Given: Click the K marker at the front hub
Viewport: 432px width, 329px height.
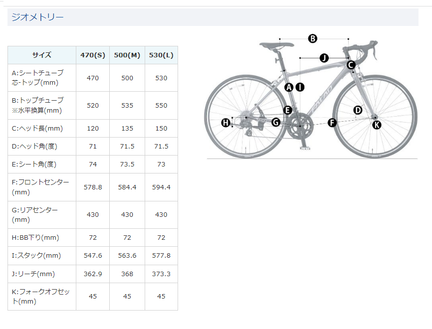Looking at the screenshot, I should click(377, 125).
